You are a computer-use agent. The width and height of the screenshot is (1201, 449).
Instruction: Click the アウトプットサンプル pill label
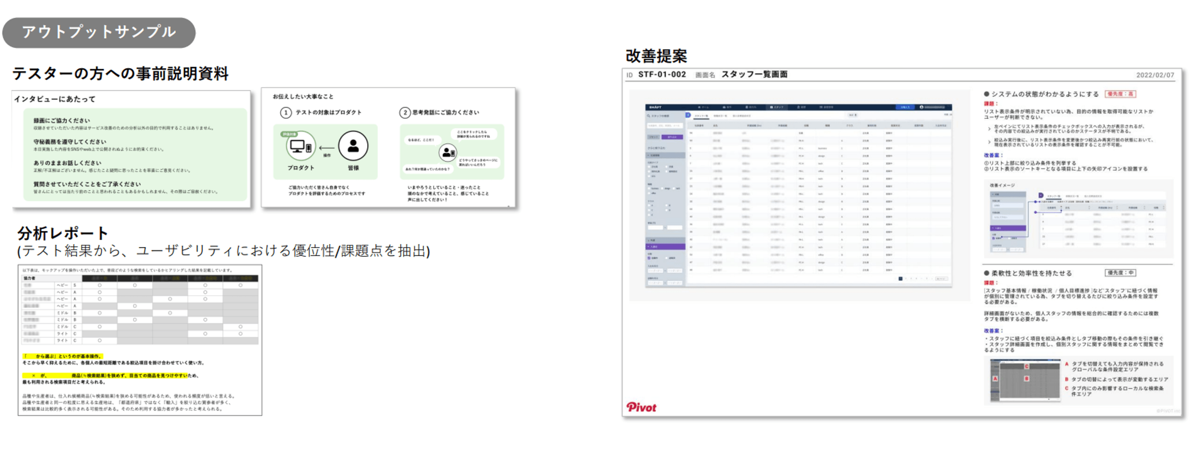[99, 32]
